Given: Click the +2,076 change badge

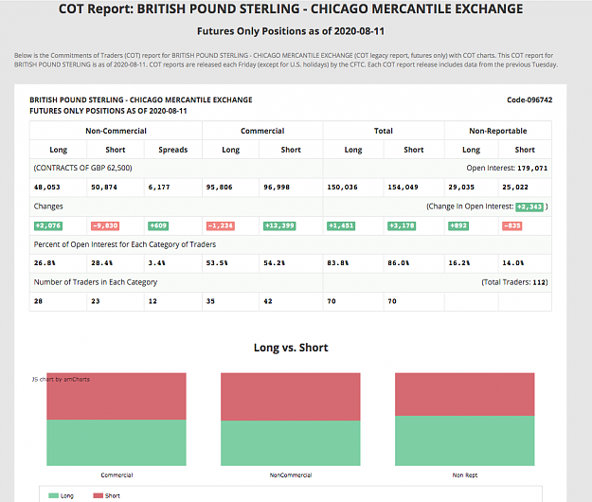Looking at the screenshot, I should pyautogui.click(x=48, y=225).
